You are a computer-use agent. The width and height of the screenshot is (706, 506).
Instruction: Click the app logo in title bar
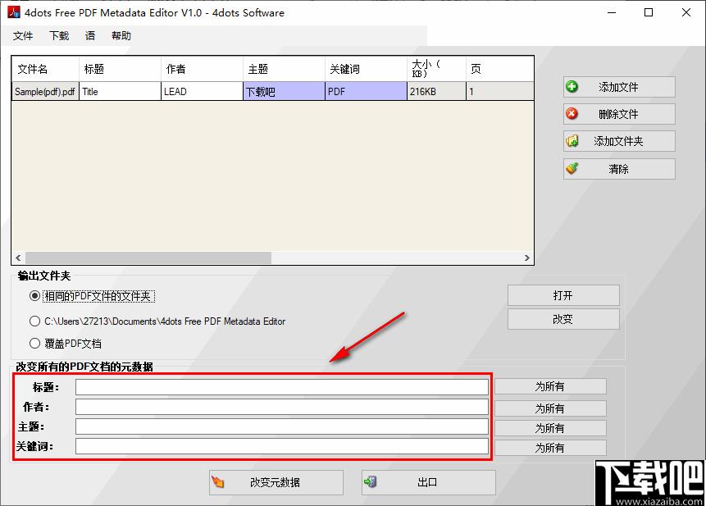tap(14, 12)
